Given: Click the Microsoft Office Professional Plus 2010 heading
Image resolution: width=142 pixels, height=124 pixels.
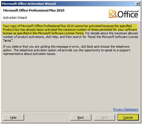Looking at the screenshot, I should point(34,10).
